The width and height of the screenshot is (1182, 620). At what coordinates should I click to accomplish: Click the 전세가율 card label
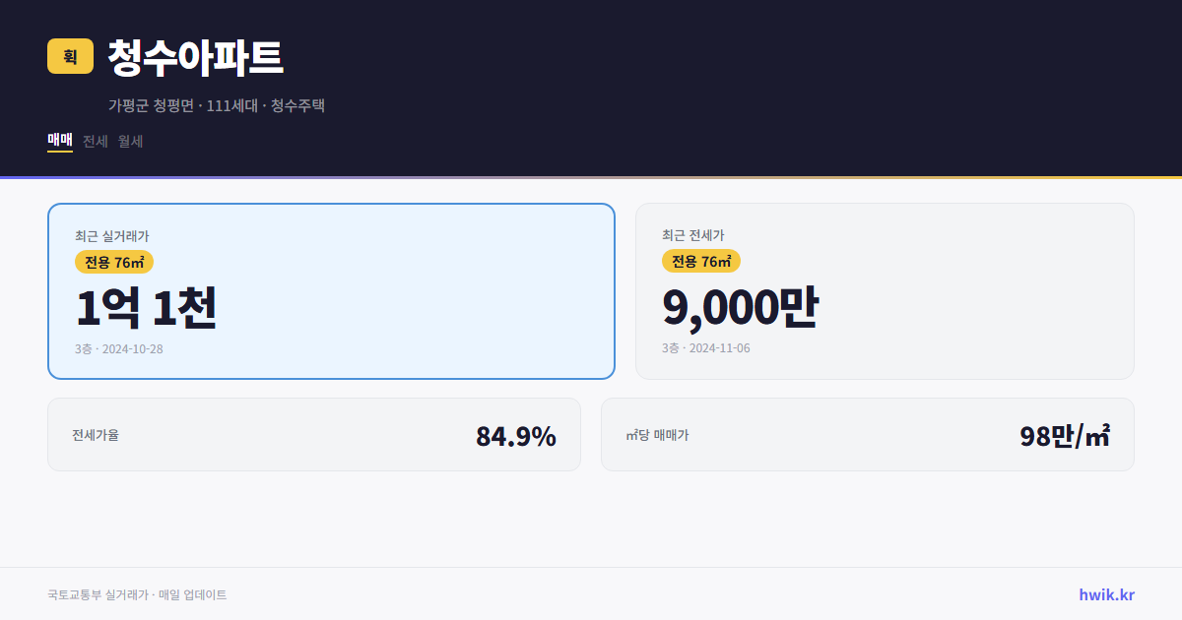point(96,434)
